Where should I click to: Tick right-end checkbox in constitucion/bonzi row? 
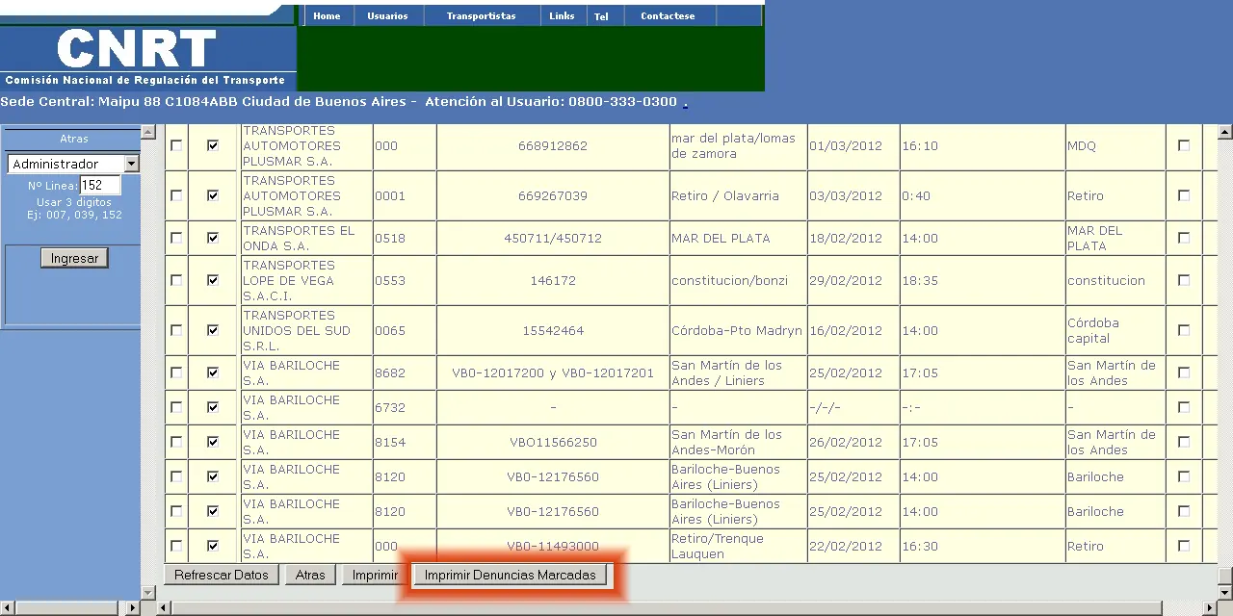pos(1184,280)
